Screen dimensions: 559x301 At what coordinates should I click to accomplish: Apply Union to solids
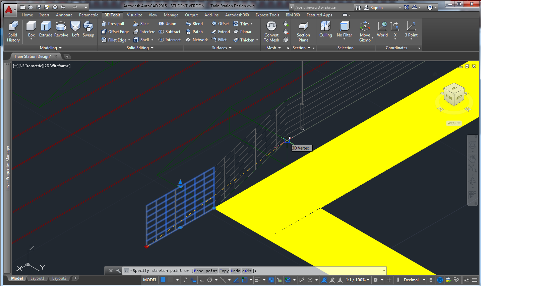click(x=168, y=24)
